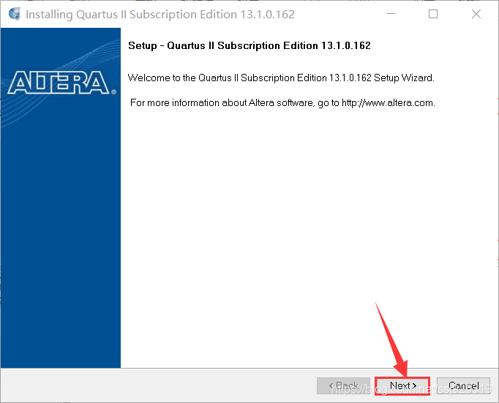Click the text "Welcome to the Quartus II Subscription Edition 13.1.0.162 Setup Wizard."

click(281, 78)
